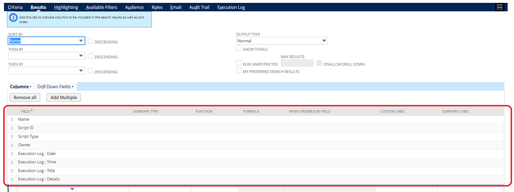Check the Run Unrestricted checkbox
Screen dimensions: 514x192
(239, 63)
